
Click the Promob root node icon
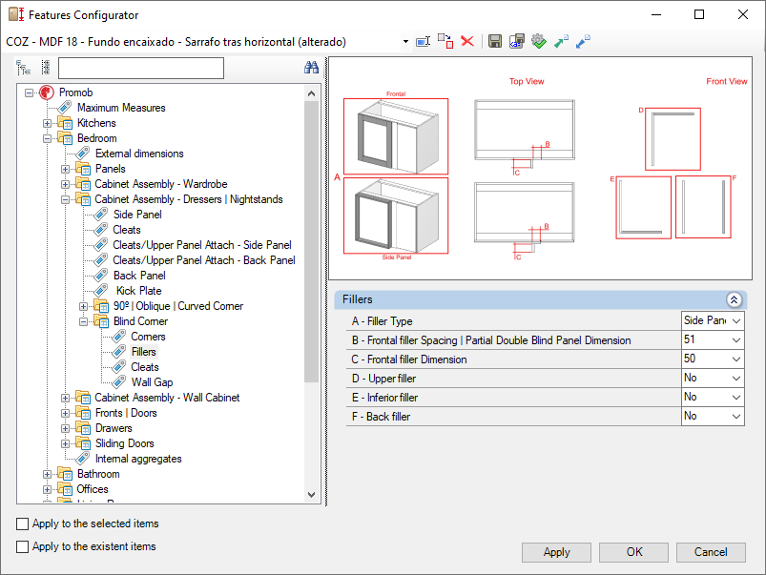coord(47,92)
